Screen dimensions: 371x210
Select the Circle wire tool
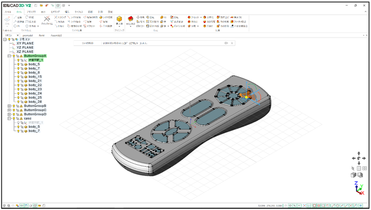(17, 26)
